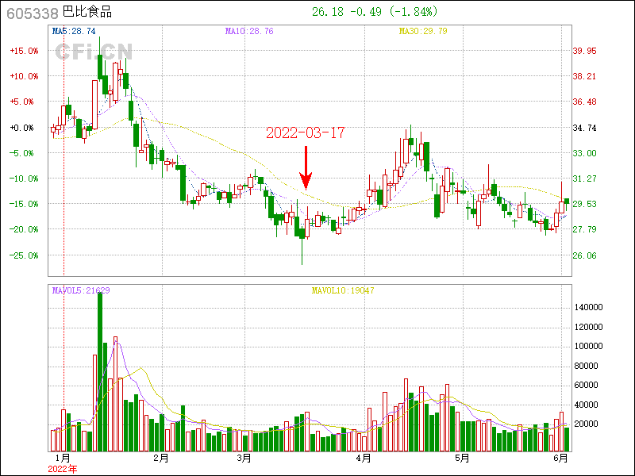Click the stock name 巴比食品
The image size is (635, 476).
pos(87,13)
